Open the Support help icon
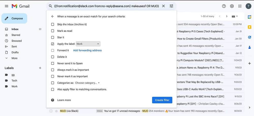This screenshot has width=254, height=116. point(224,6)
